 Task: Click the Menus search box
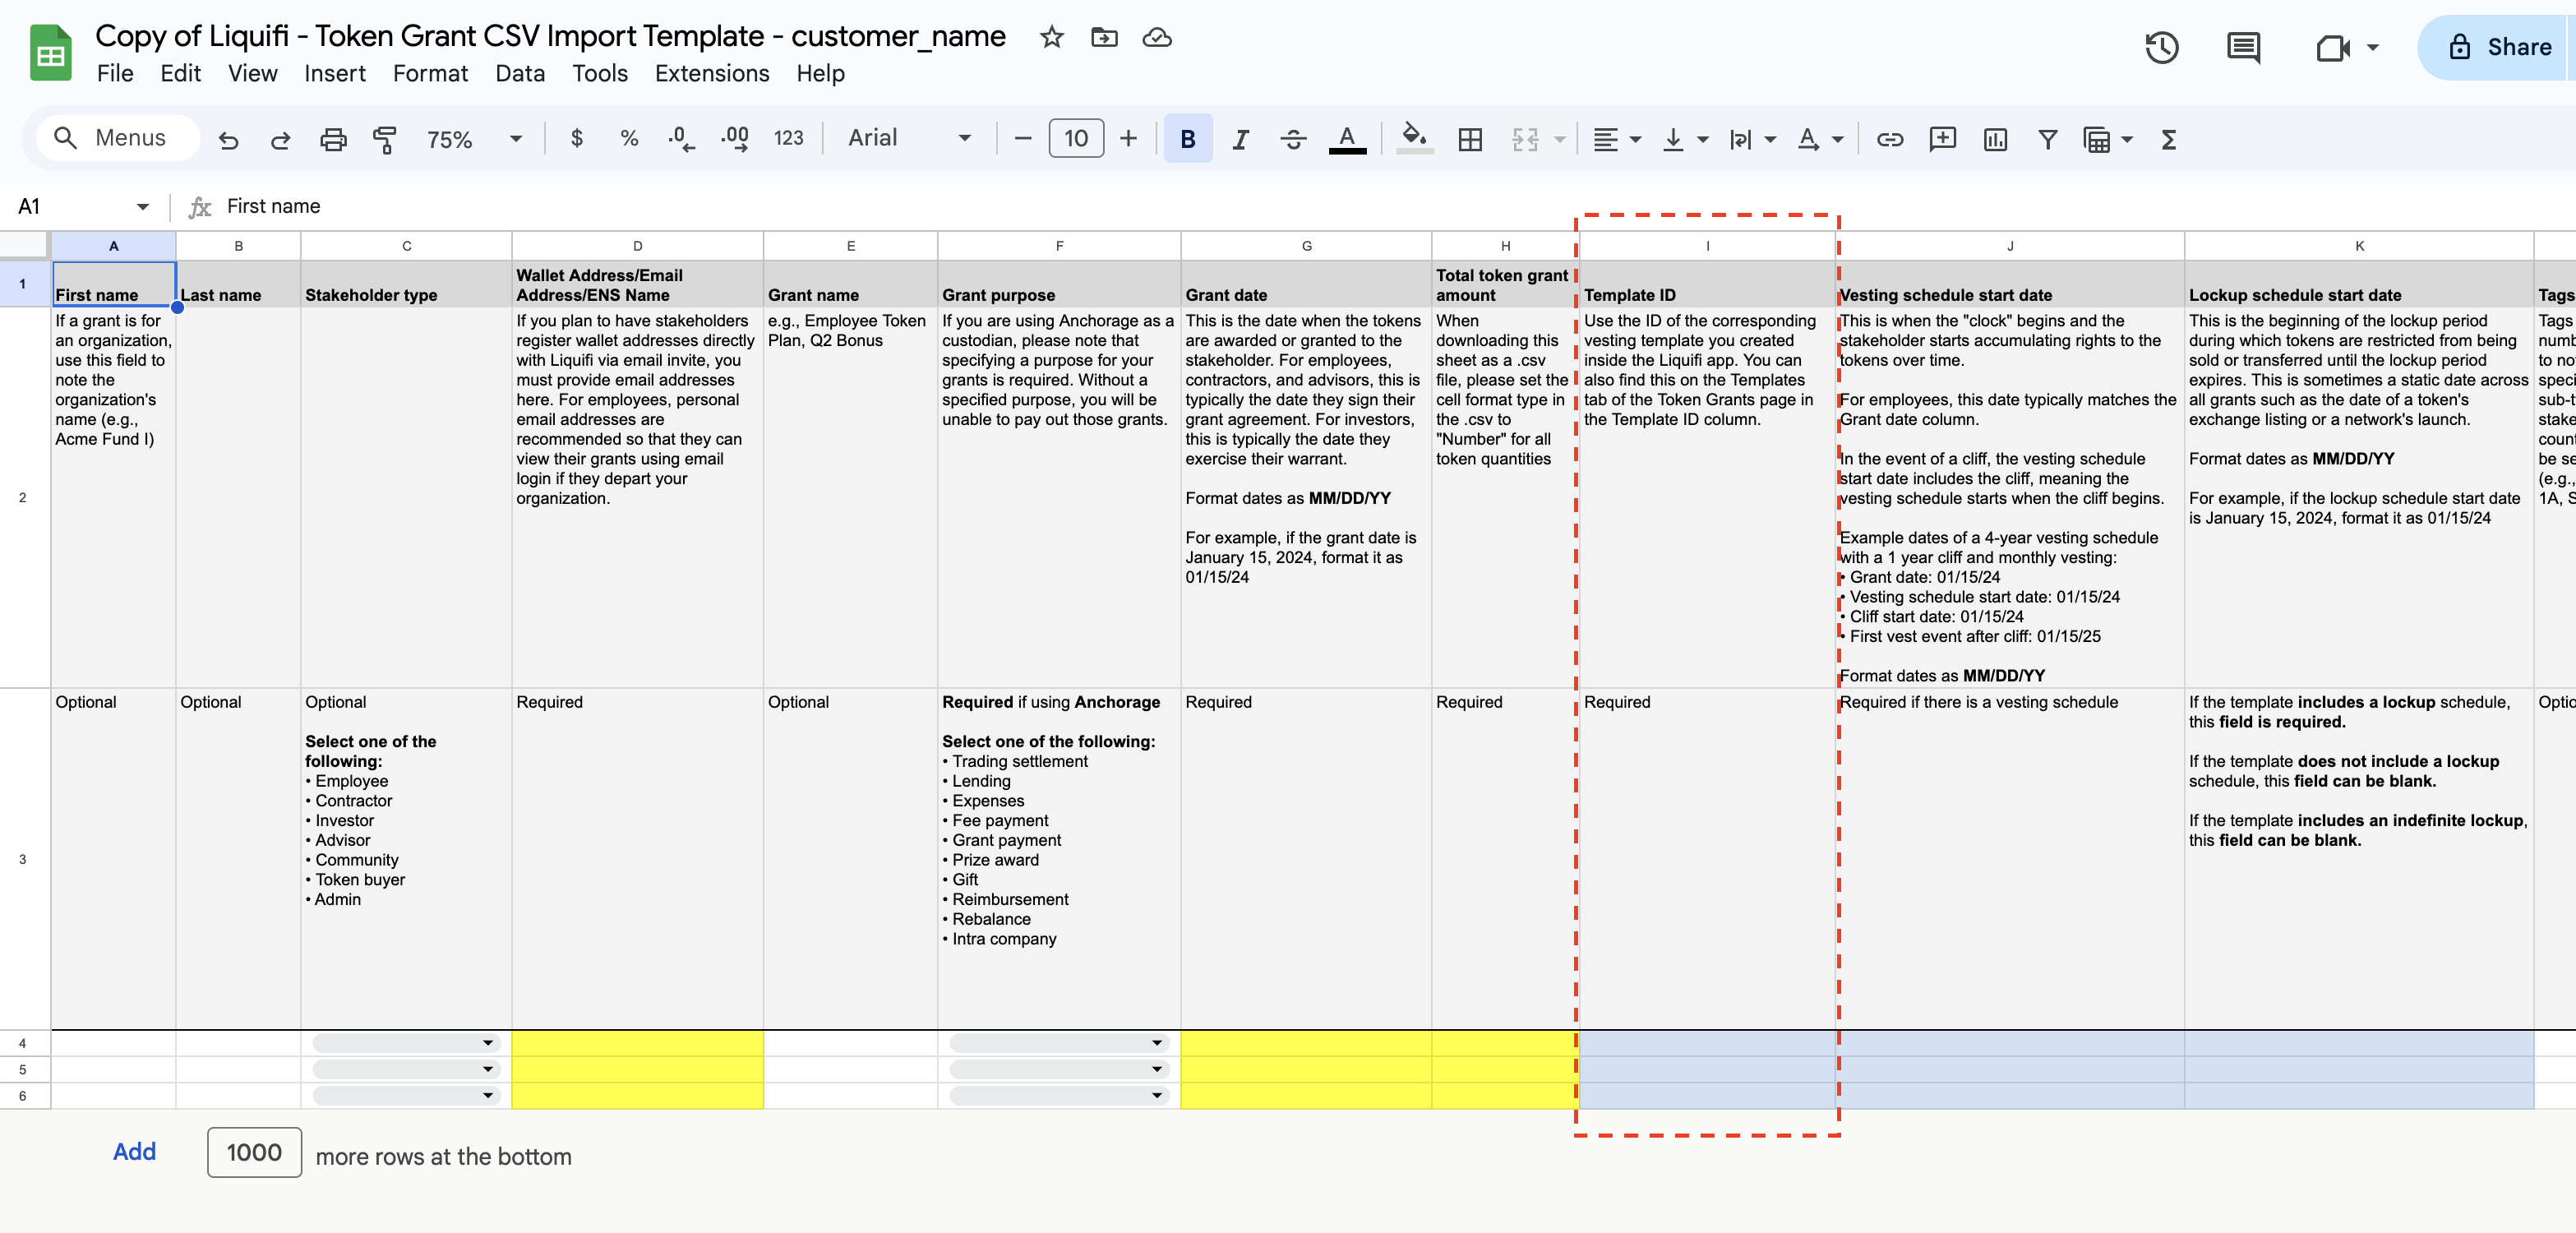point(118,138)
